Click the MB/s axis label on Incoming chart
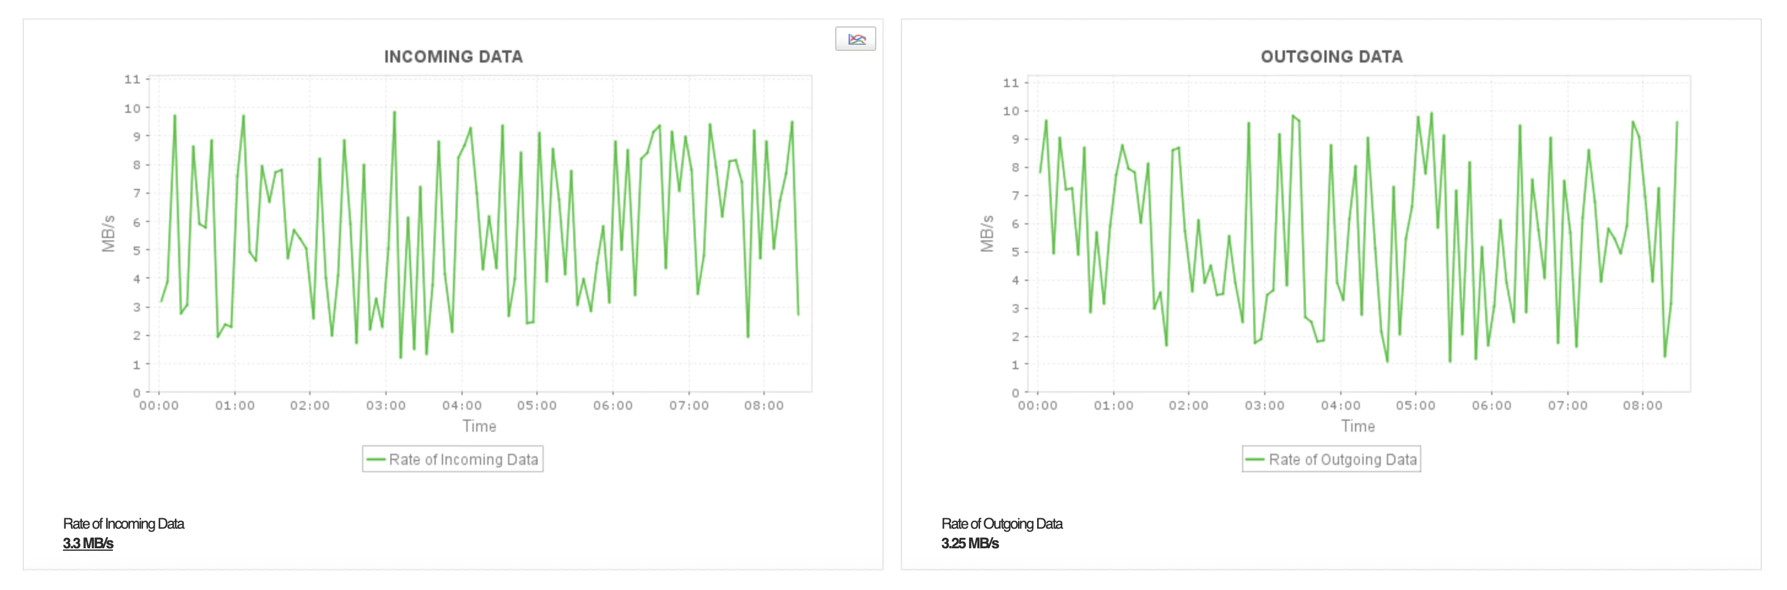 click(108, 234)
